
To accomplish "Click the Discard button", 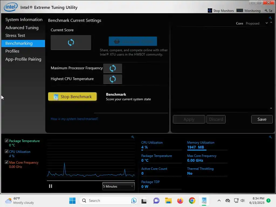I will click(x=216, y=119).
